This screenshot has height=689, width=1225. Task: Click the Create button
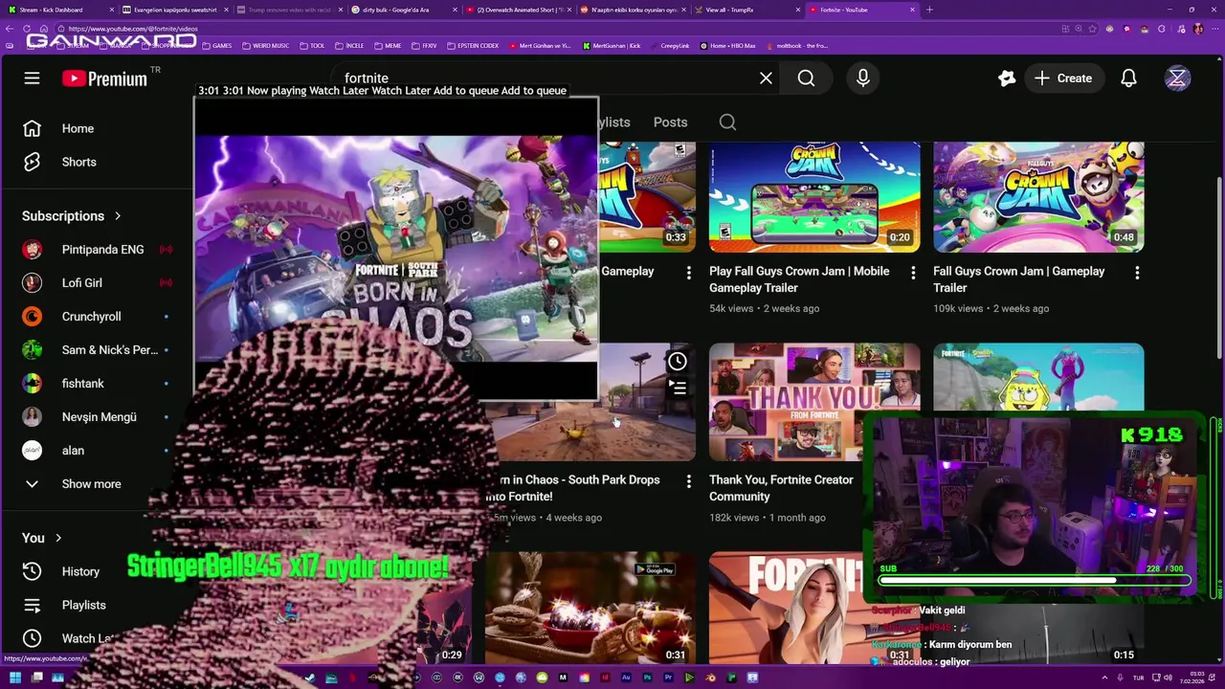[x=1062, y=78]
